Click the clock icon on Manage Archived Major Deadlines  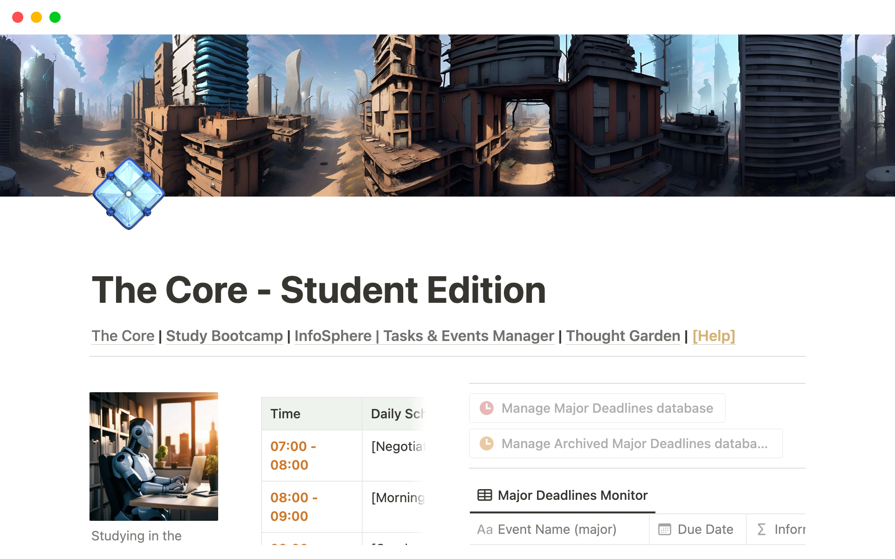tap(487, 443)
